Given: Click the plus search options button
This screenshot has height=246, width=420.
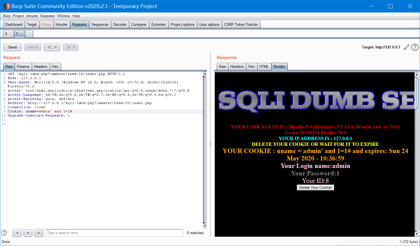Looking at the screenshot, I should point(28,233).
